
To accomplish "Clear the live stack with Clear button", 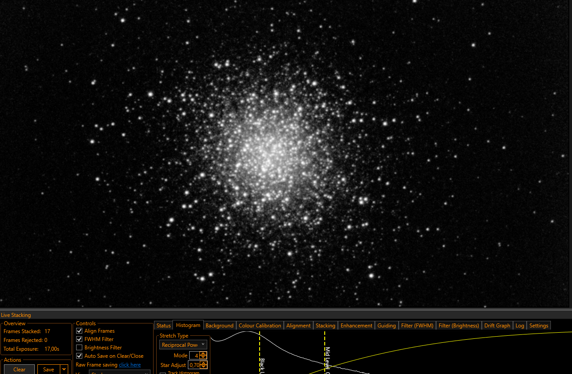I will coord(19,370).
